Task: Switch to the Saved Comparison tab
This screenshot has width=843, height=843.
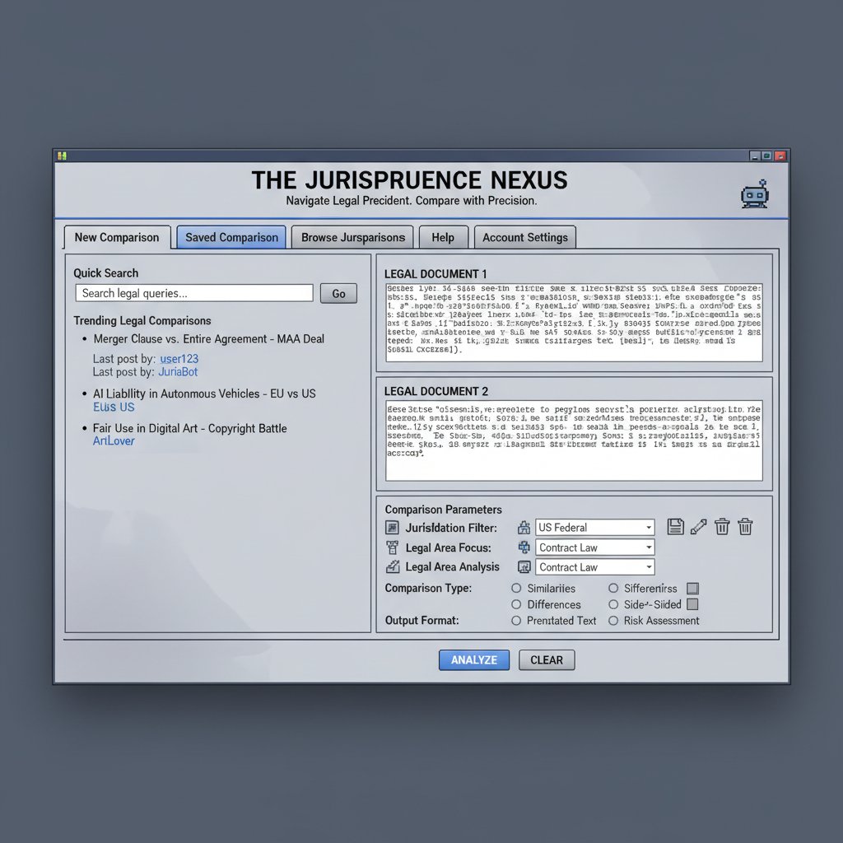Action: (231, 237)
